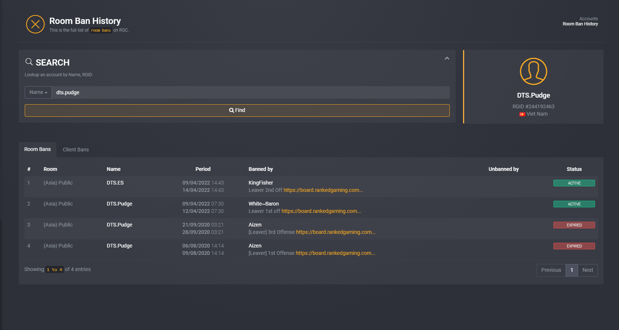This screenshot has height=330, width=619.
Task: Click the date 06/08/2020 14:14
Action: pyautogui.click(x=203, y=246)
